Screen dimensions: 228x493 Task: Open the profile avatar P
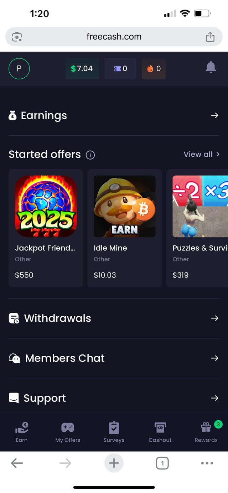(x=19, y=69)
